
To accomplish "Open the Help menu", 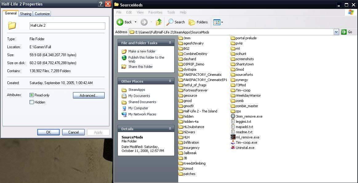I will coord(183,12).
